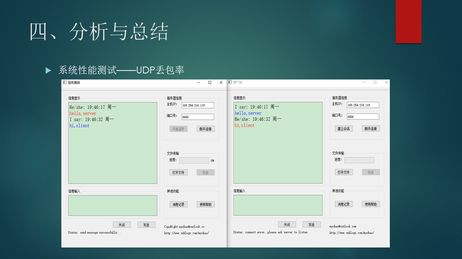Screen dimensions: 462x259
Task: Click the client 信息输入 text box
Action: (278, 205)
